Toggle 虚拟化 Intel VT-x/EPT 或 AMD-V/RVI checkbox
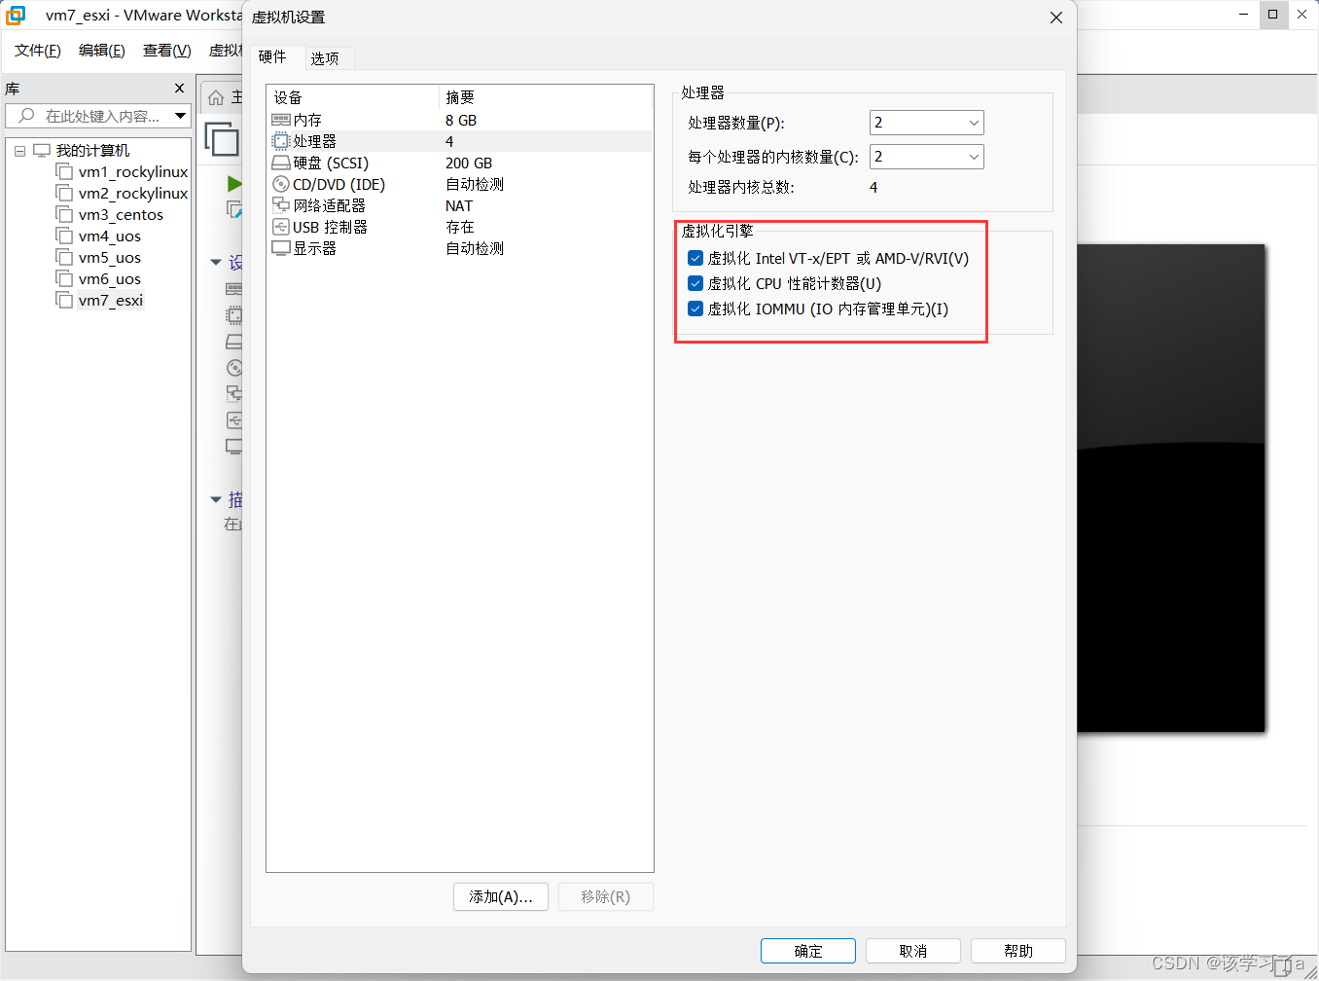The image size is (1319, 981). 695,258
